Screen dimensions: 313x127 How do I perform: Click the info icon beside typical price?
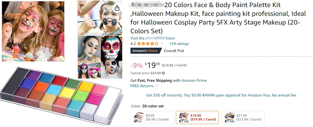click(x=163, y=73)
